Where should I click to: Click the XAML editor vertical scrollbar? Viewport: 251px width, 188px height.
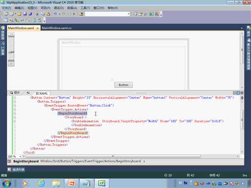[x=242, y=120]
